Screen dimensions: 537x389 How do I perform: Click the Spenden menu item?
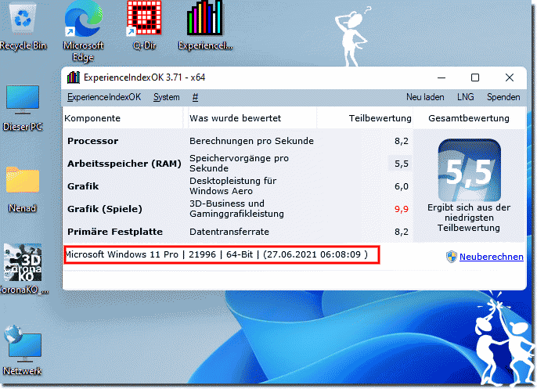503,97
